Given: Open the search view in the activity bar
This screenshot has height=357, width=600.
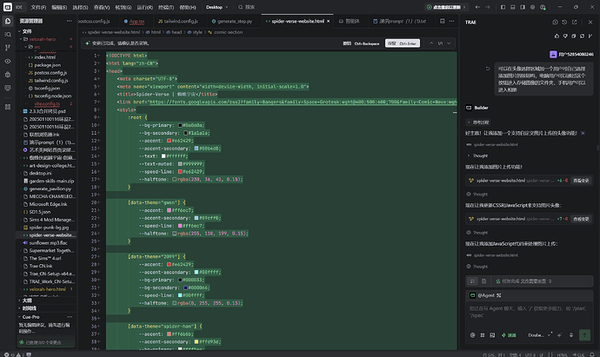Looking at the screenshot, I should click(8, 35).
